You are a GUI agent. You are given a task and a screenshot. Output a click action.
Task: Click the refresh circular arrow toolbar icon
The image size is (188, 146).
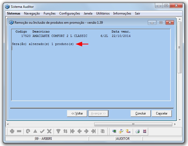click(x=28, y=131)
